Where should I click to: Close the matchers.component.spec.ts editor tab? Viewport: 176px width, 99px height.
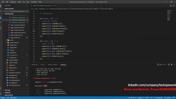tap(55, 5)
